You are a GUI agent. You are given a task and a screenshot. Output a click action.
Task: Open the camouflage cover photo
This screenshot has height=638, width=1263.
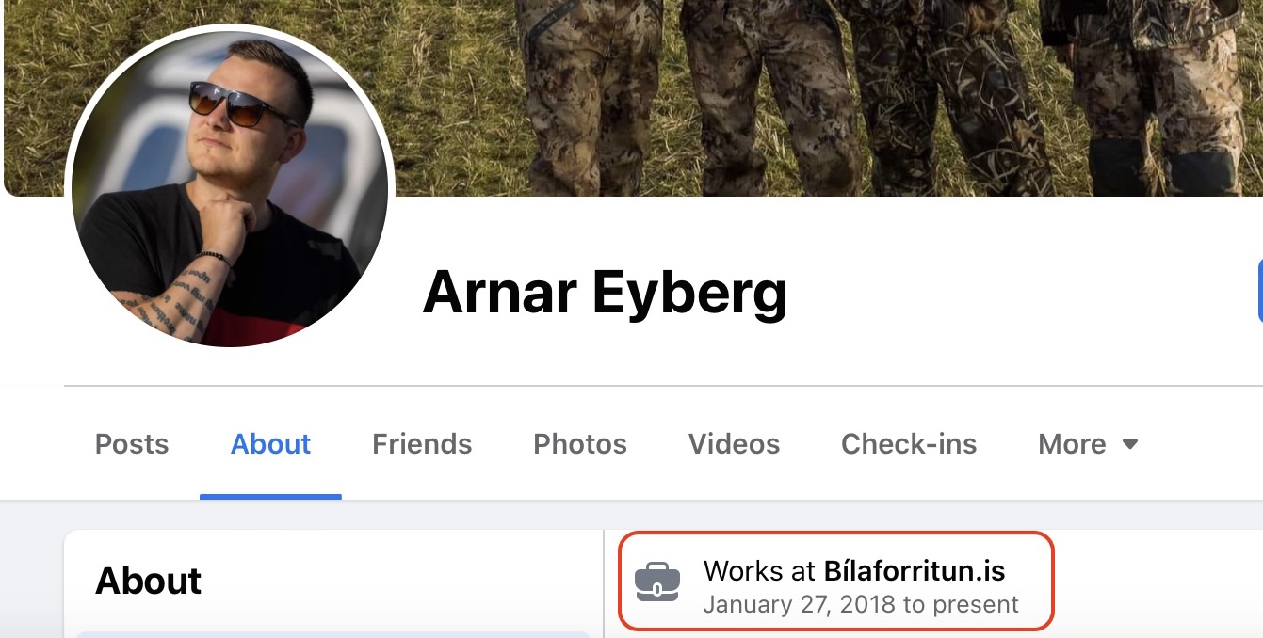pos(633,98)
